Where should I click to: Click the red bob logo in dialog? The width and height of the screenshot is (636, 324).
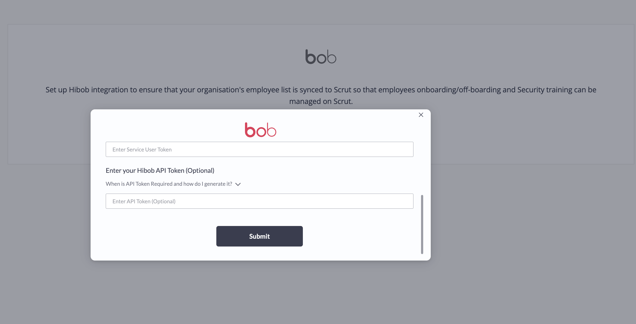(x=260, y=130)
